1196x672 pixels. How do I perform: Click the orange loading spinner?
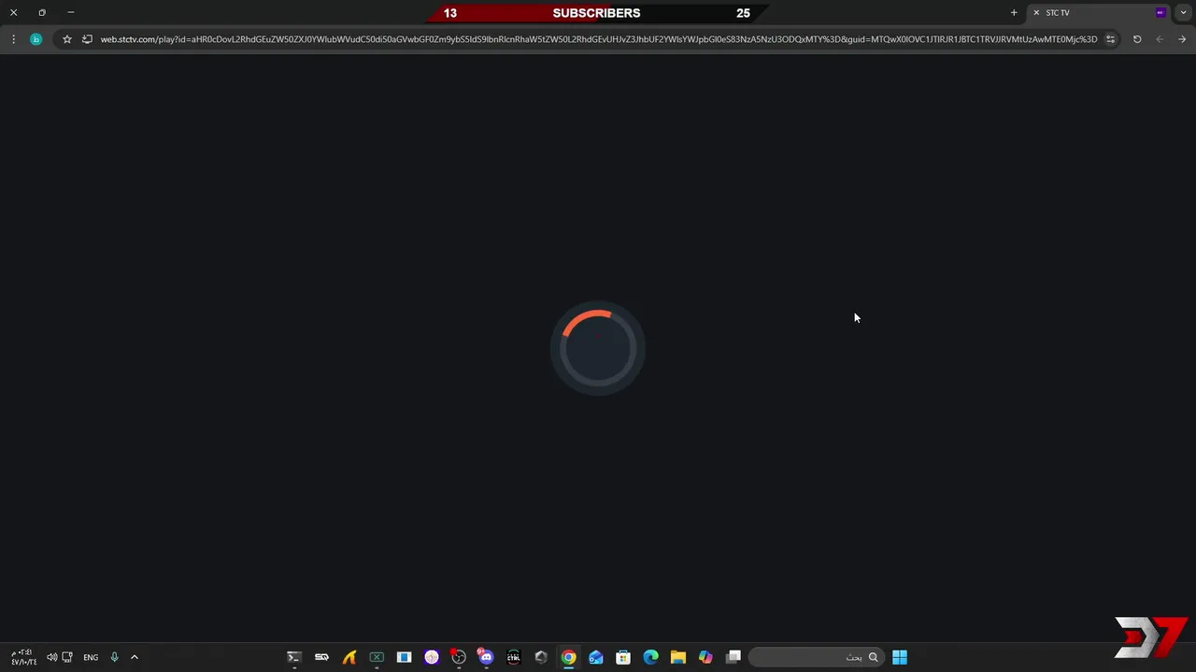[598, 348]
